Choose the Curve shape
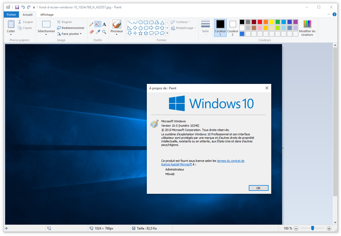Screen dimensions: 341x236 point(135,22)
